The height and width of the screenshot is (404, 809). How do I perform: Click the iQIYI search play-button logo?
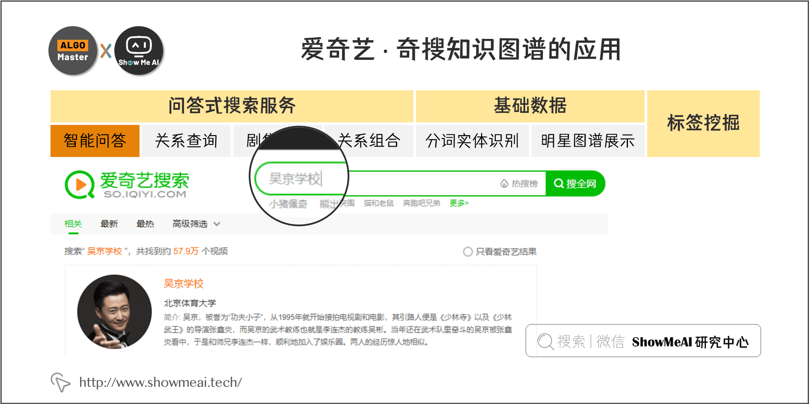(80, 185)
